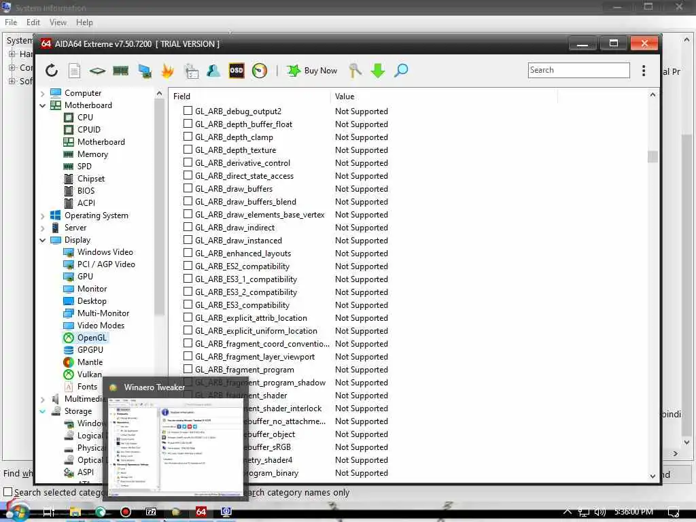This screenshot has width=696, height=522.
Task: Click the magnifier search toolbar icon
Action: click(401, 71)
